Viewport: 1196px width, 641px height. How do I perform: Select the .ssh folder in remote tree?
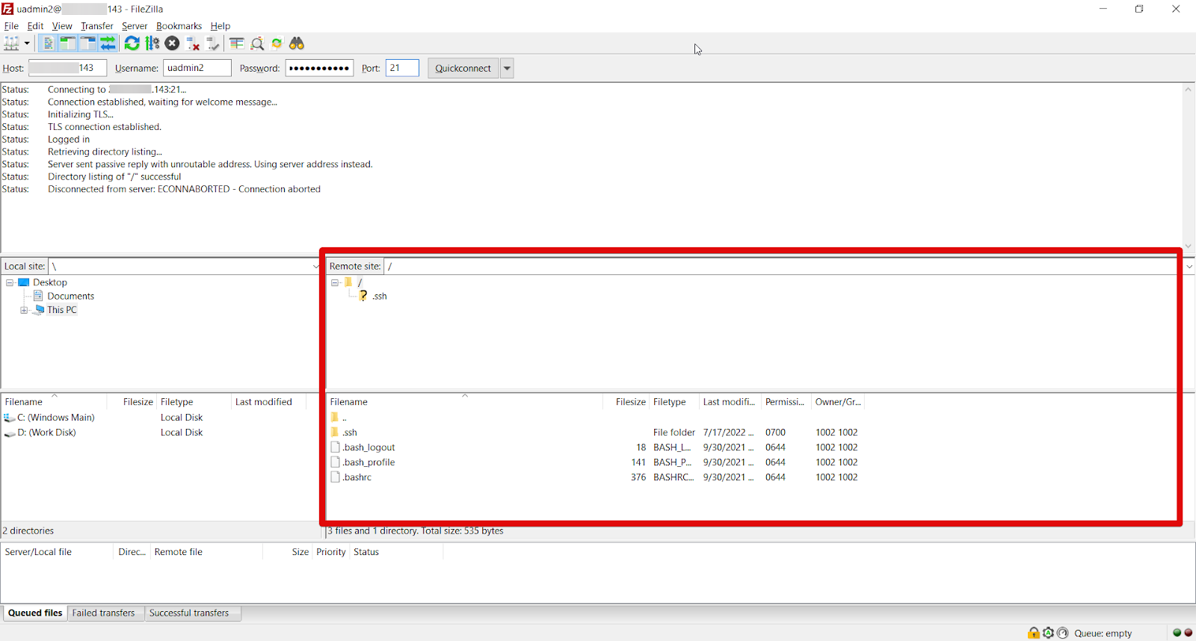[380, 297]
